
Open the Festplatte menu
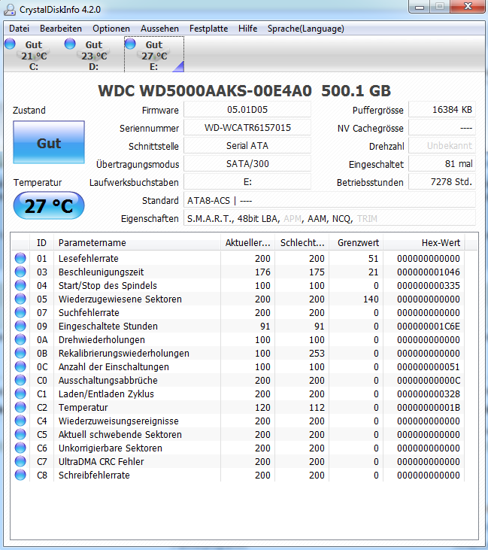(x=208, y=29)
